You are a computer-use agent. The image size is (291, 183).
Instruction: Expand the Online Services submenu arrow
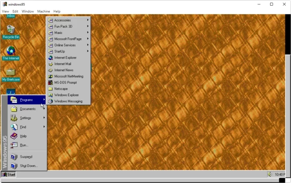[x=88, y=45]
